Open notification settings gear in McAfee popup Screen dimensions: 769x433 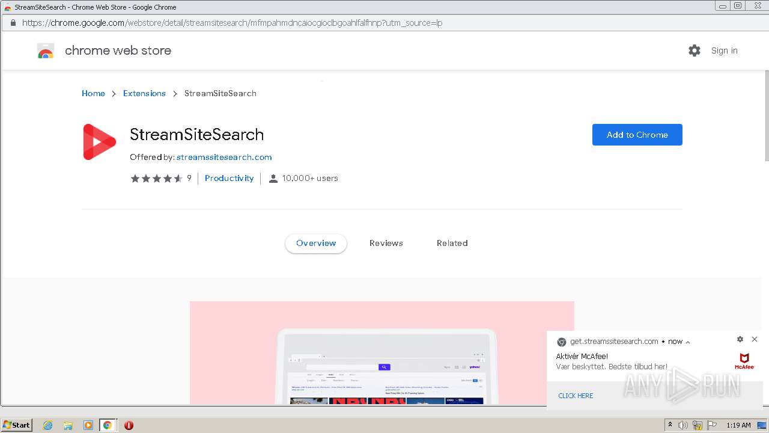click(740, 339)
